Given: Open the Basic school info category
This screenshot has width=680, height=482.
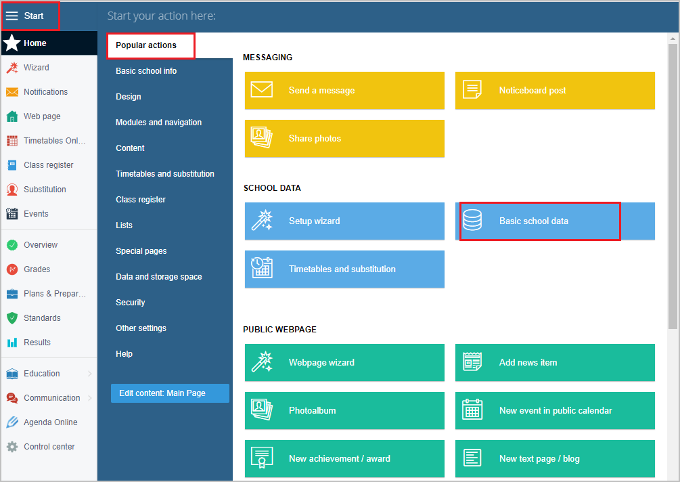Looking at the screenshot, I should coord(146,70).
